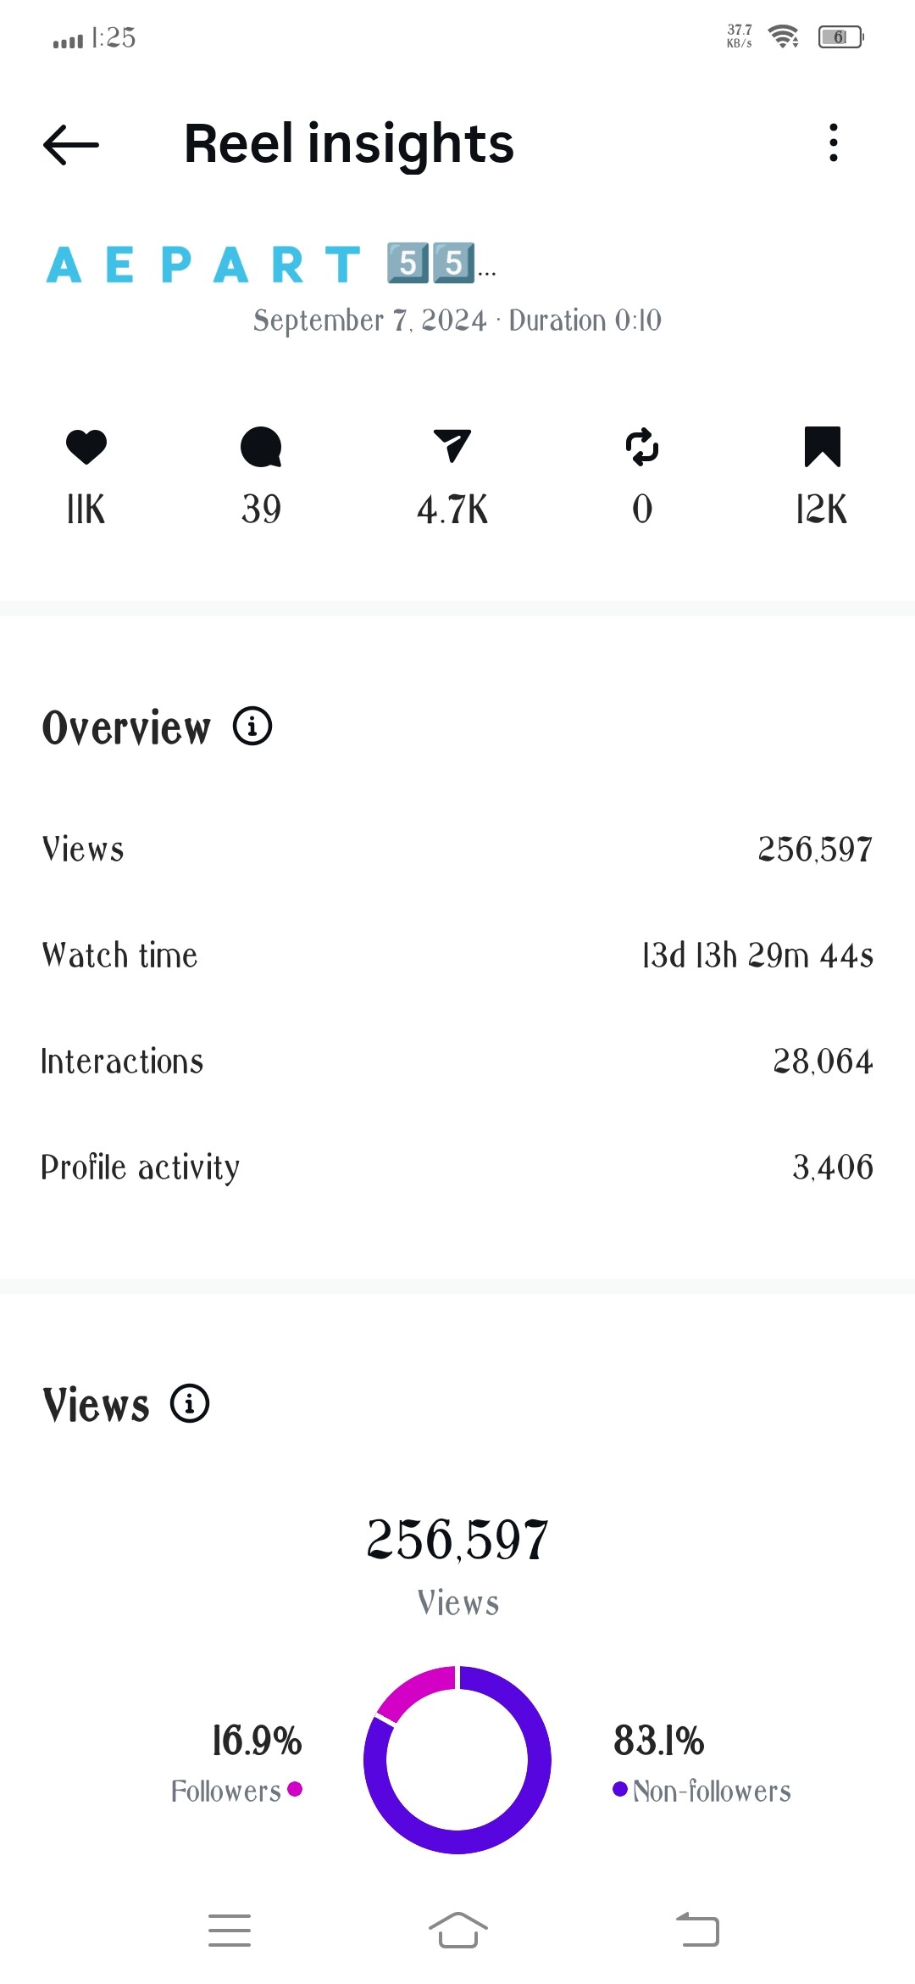Viewport: 915px width, 1984px height.
Task: Tap the likes heart icon
Action: coord(86,447)
